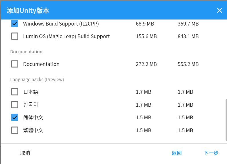
Task: Click the 843.1 MB Lumin OS install size
Action: (188, 36)
